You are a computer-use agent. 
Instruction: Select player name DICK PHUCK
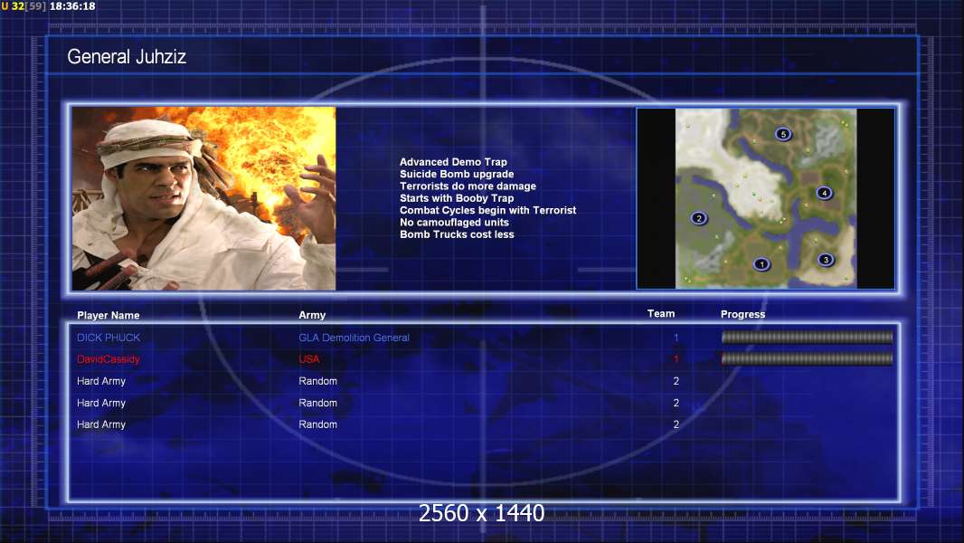(109, 338)
